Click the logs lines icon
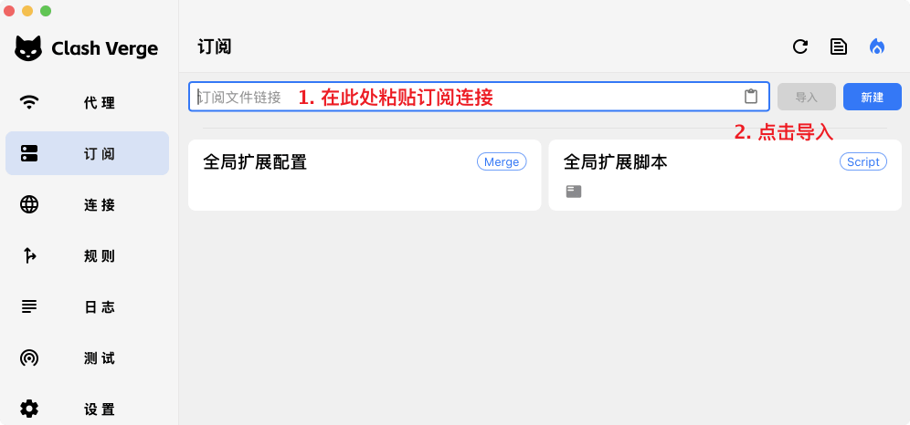Screen dimensions: 910x425 [x=29, y=306]
